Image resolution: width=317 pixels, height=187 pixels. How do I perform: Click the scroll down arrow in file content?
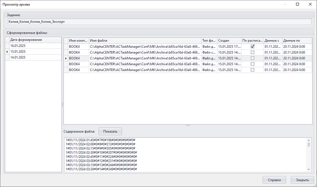click(x=308, y=169)
